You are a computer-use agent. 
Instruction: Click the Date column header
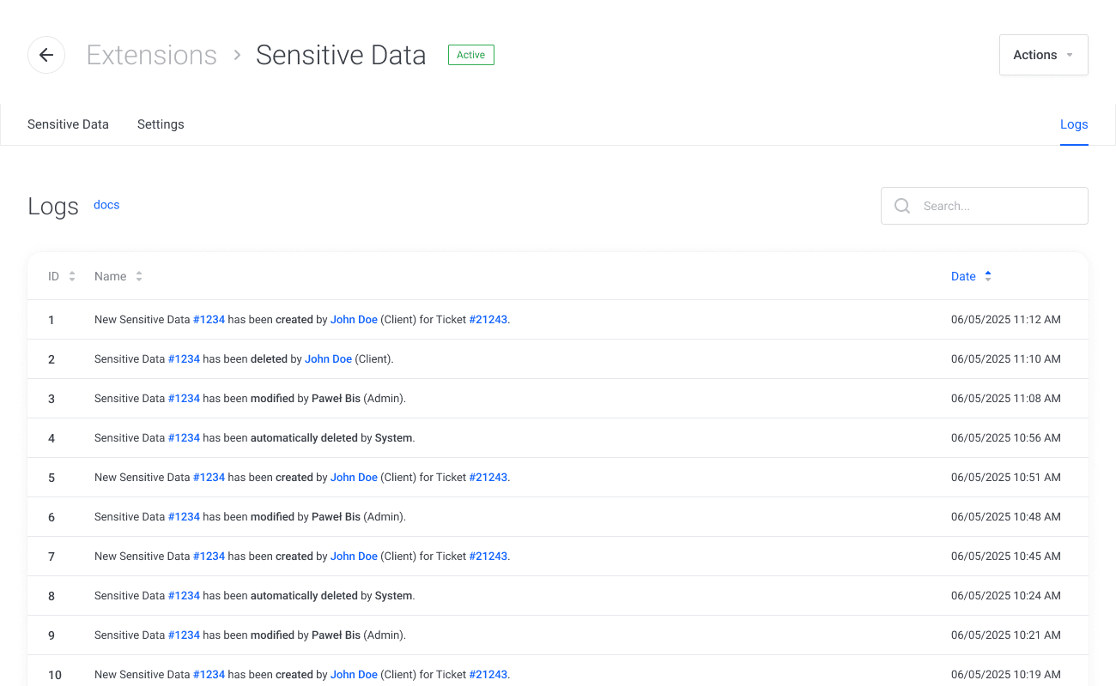click(x=963, y=276)
